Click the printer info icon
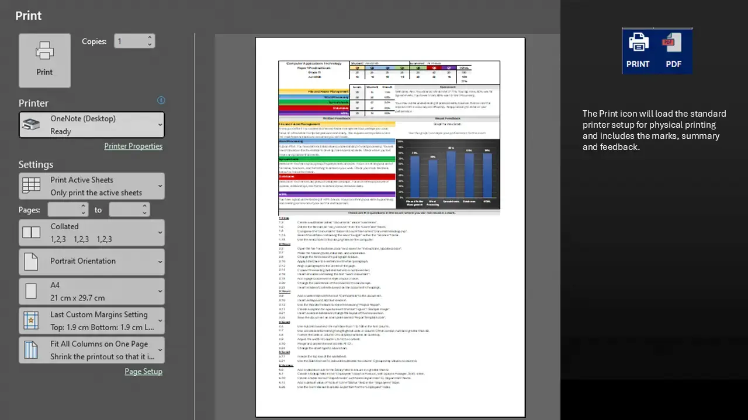 [x=161, y=100]
